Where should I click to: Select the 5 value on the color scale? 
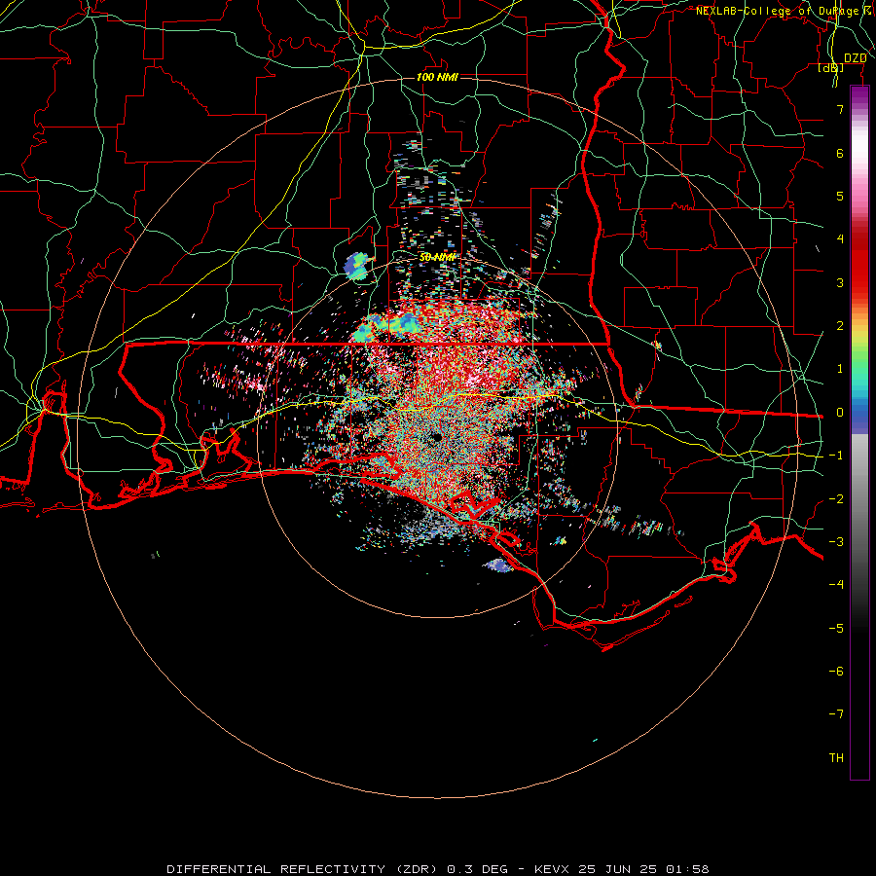pos(840,197)
